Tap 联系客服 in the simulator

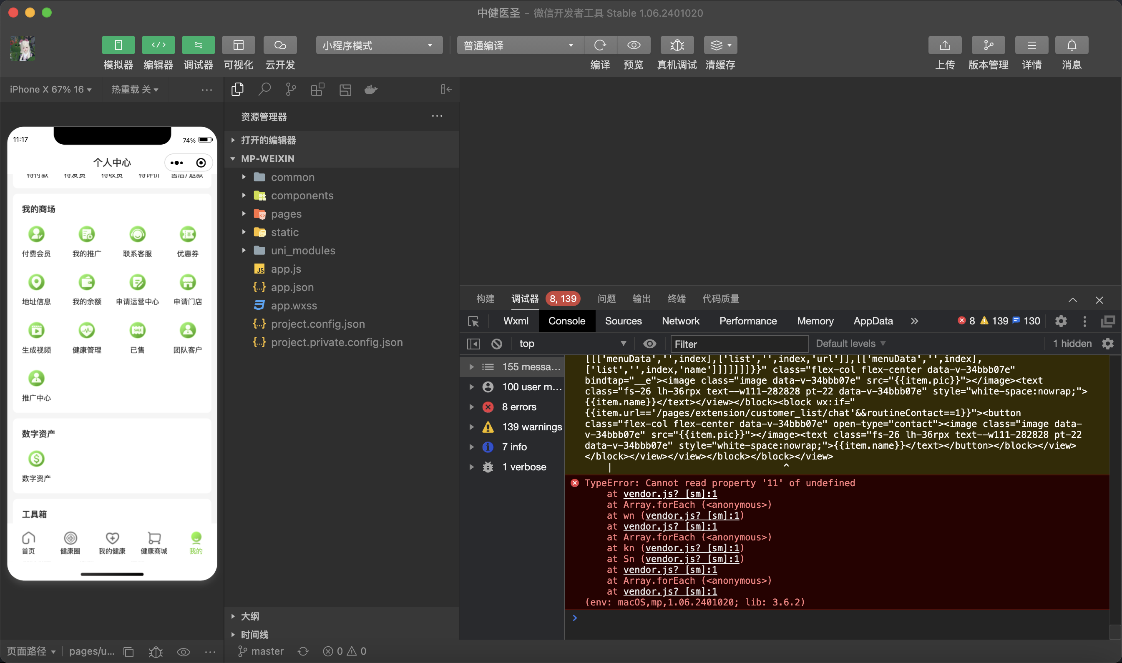point(137,242)
